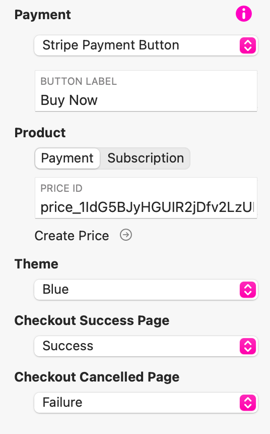Open the Stripe Payment Button dropdown

click(146, 45)
